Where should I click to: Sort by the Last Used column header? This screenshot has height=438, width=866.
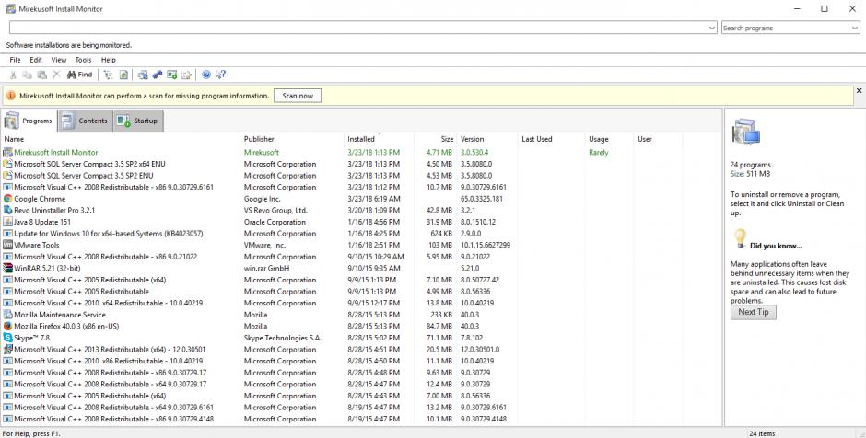(x=551, y=140)
